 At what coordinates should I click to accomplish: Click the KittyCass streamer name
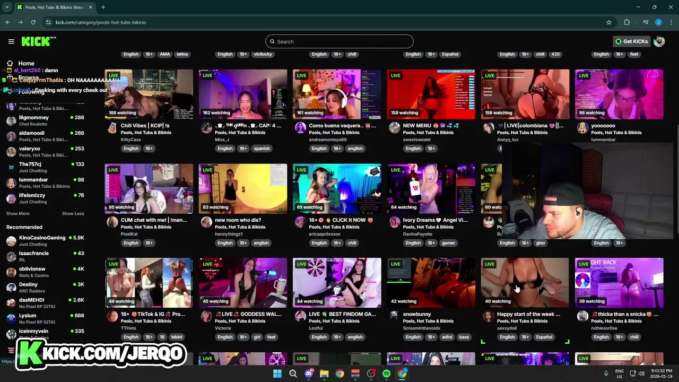(x=130, y=140)
